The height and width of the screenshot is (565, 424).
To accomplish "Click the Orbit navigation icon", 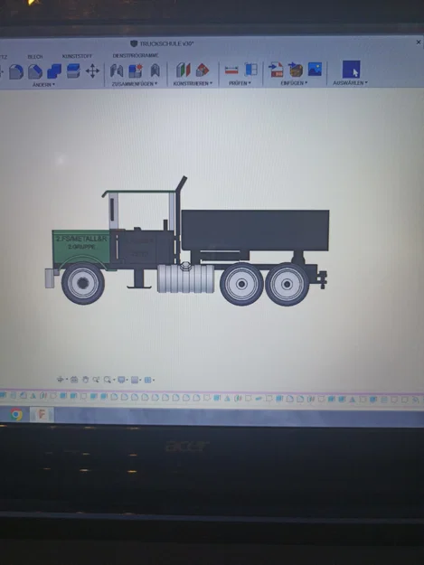I will (60, 380).
